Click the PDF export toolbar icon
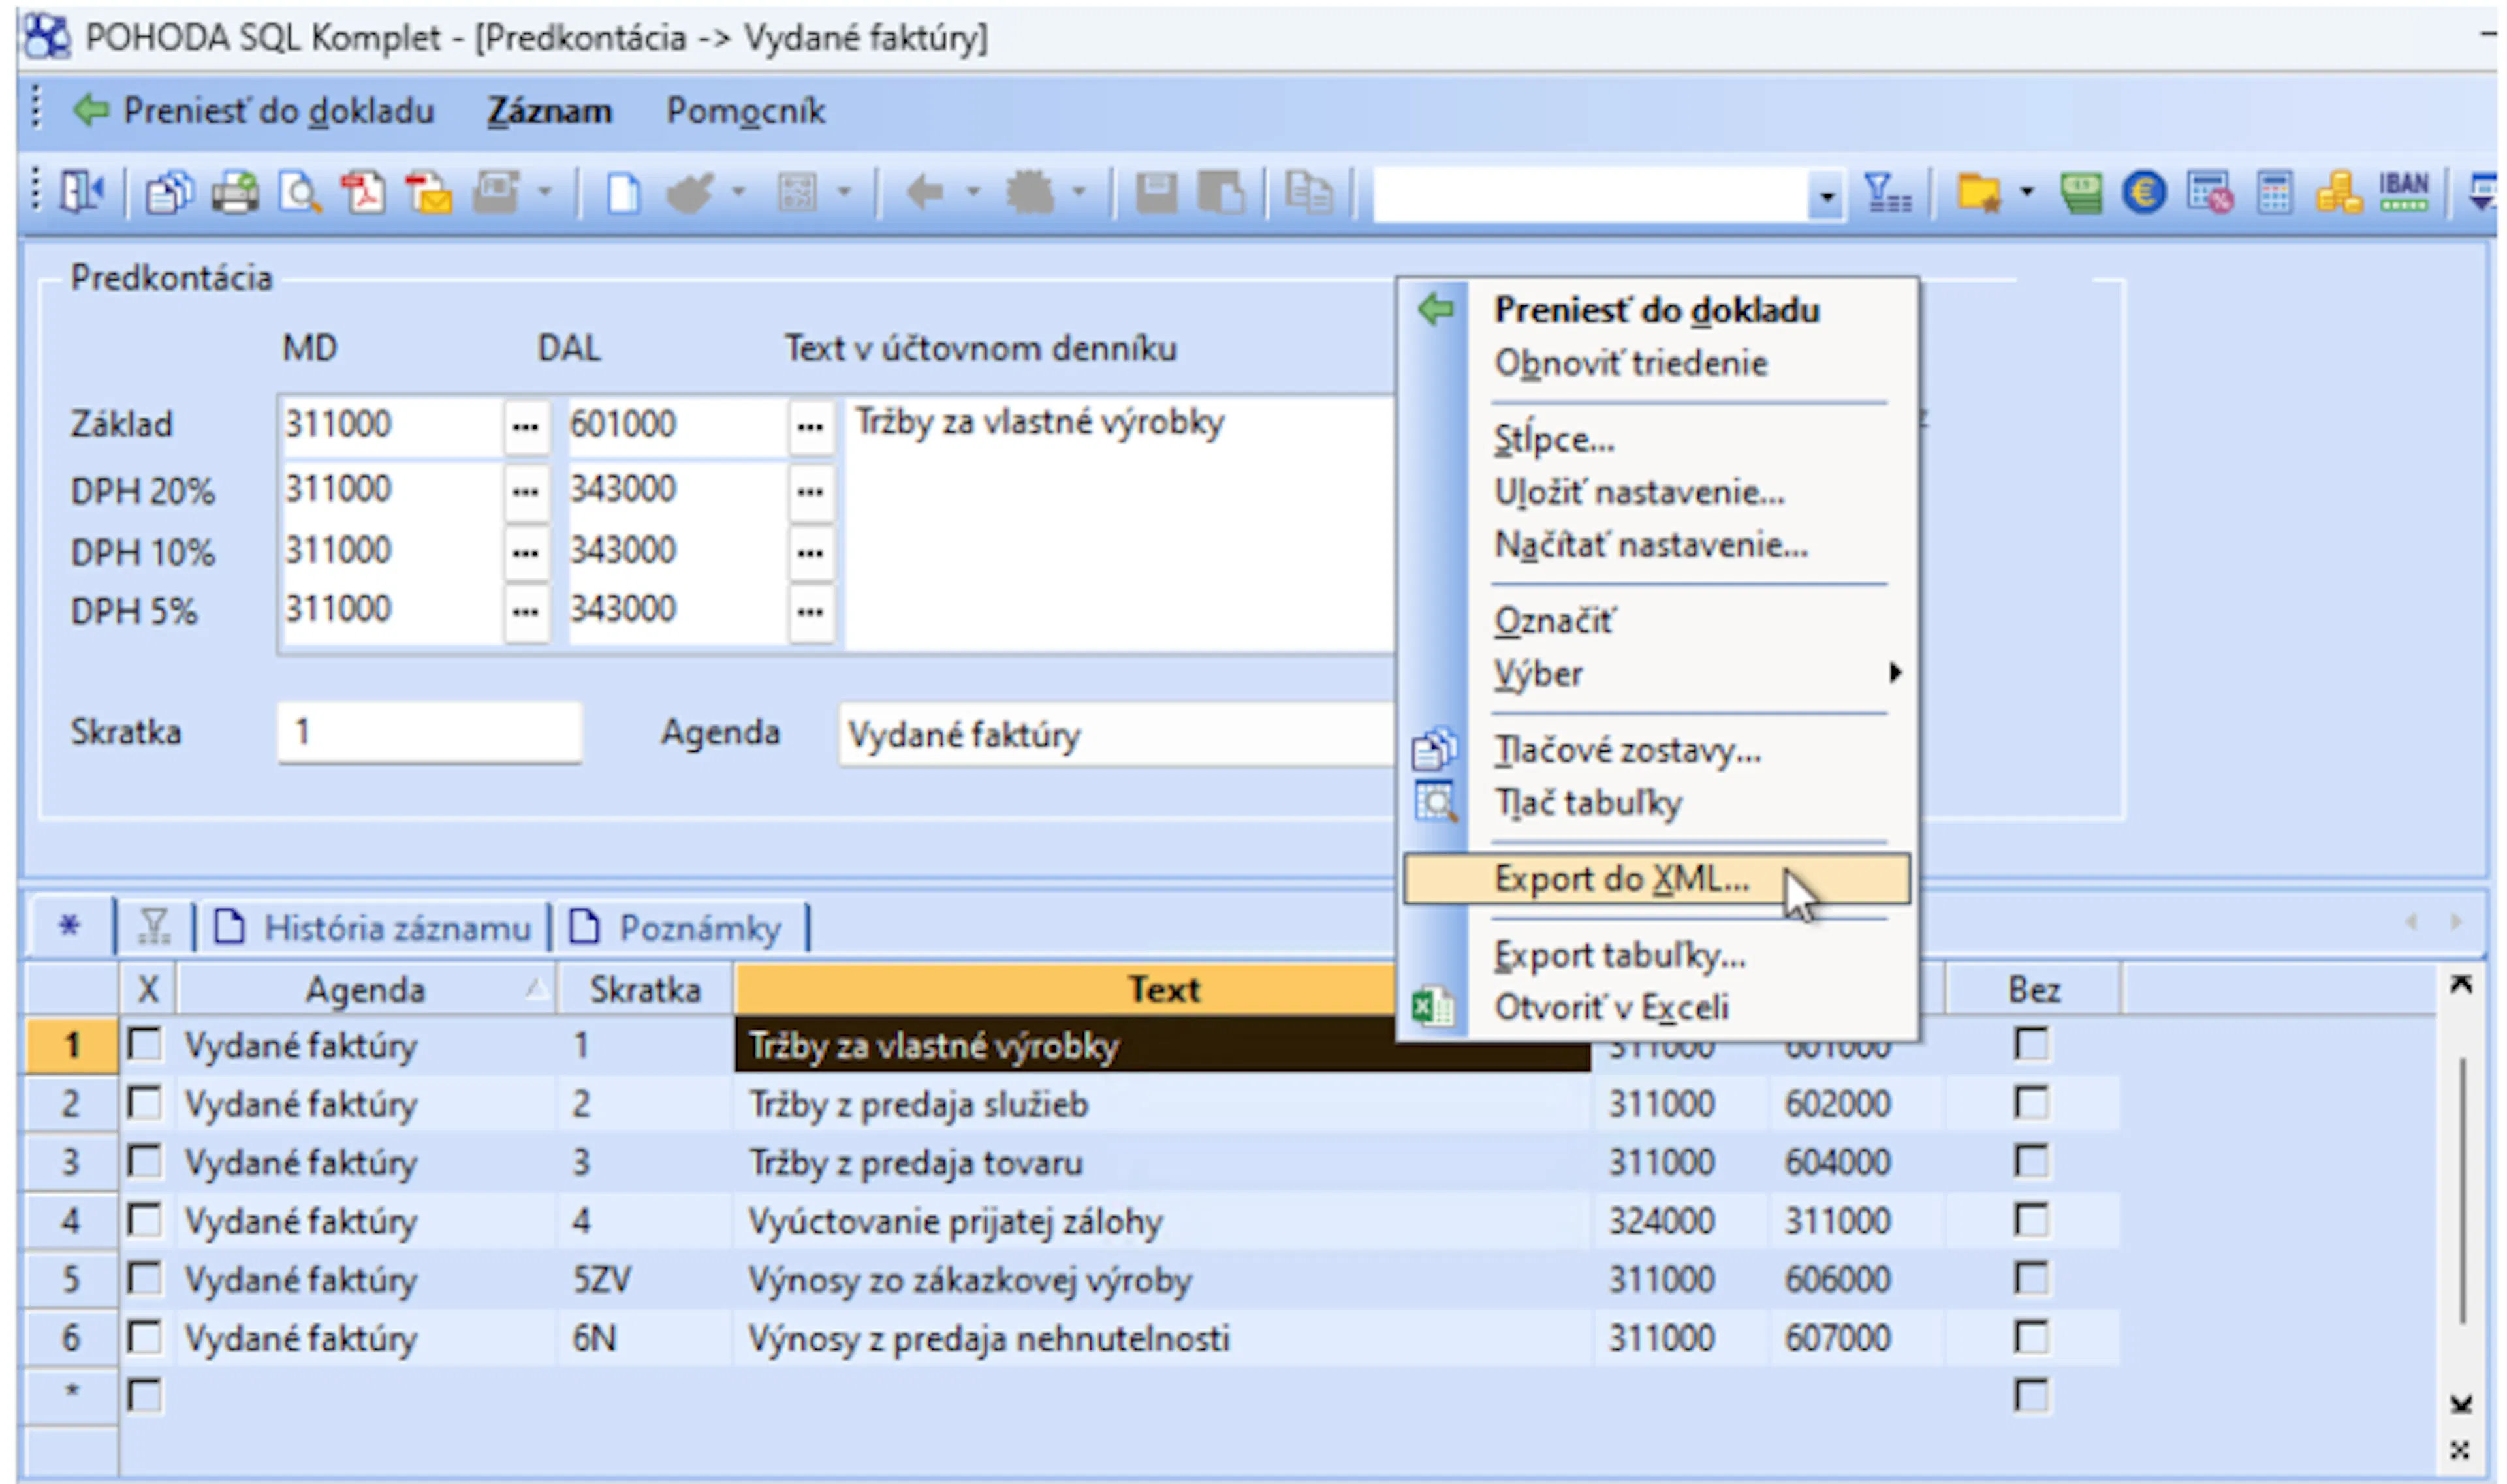Viewport: 2507px width, 1484px height. coord(363,192)
